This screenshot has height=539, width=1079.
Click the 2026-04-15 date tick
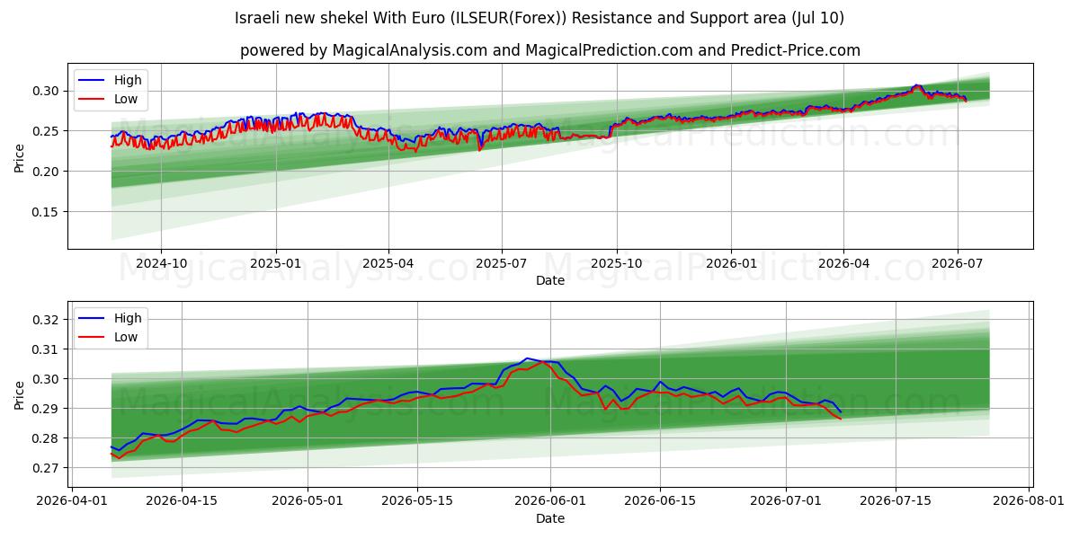click(x=182, y=500)
